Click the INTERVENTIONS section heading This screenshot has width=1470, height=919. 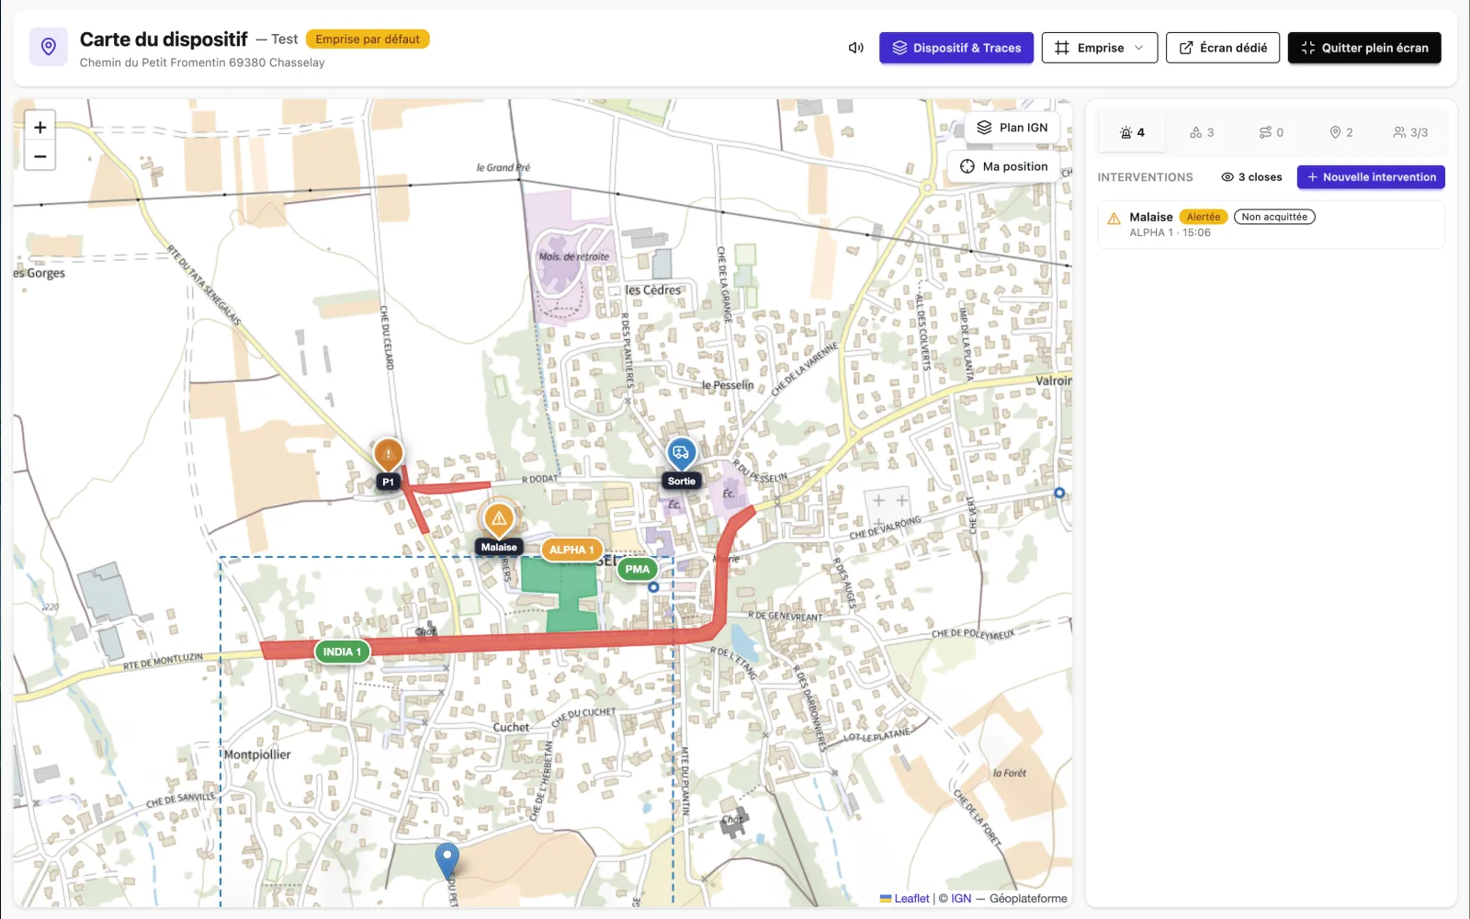point(1145,177)
